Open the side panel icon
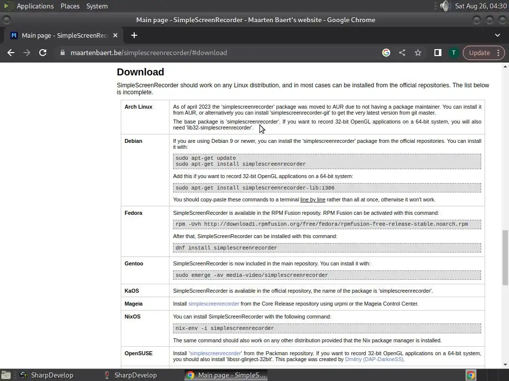This screenshot has width=509, height=381. pos(437,53)
